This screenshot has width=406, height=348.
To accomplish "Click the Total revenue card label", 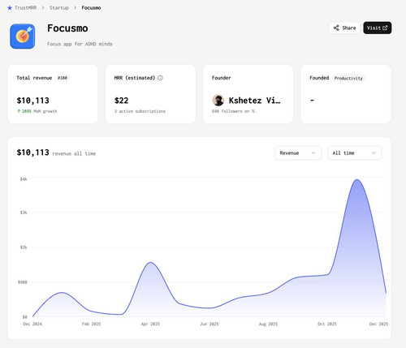I will [34, 78].
